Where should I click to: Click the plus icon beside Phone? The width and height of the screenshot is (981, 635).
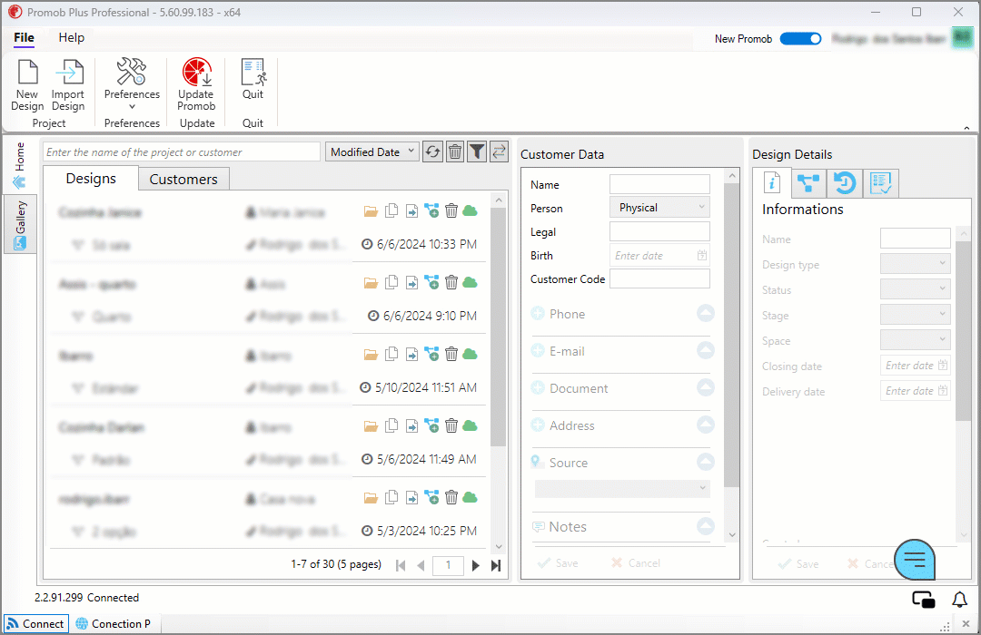[x=538, y=313]
